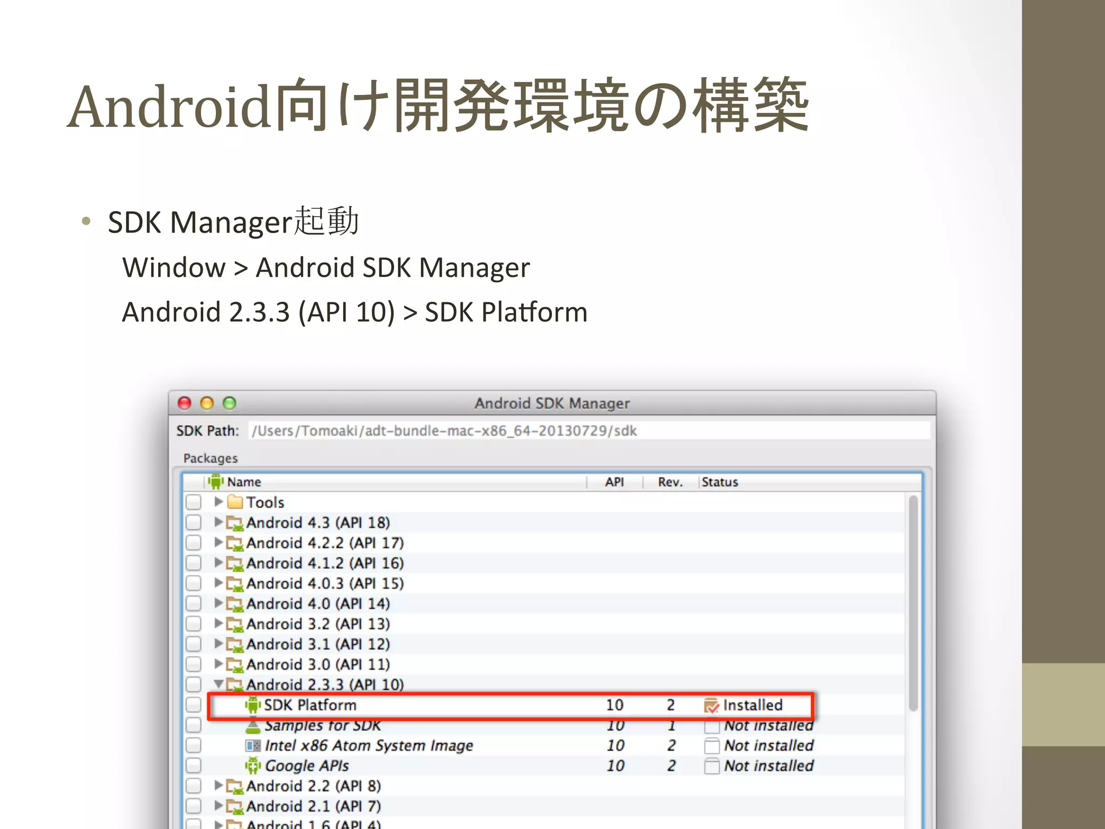Click the Android 3.1 (API 12) folder icon

235,644
